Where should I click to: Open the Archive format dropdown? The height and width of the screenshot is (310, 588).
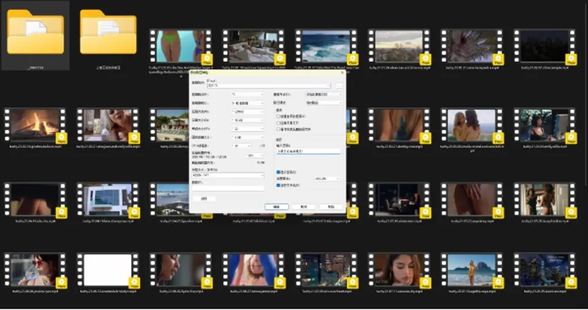tap(247, 94)
